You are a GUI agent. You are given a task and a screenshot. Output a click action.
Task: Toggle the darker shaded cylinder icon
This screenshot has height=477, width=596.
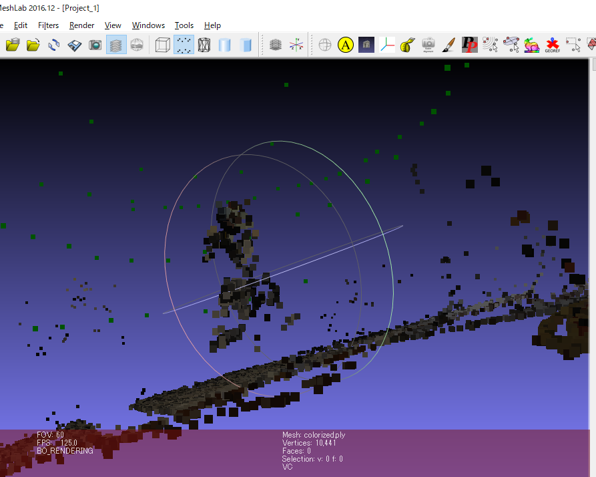click(x=246, y=45)
